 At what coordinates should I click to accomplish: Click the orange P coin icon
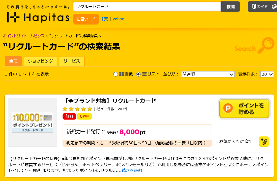228,108
